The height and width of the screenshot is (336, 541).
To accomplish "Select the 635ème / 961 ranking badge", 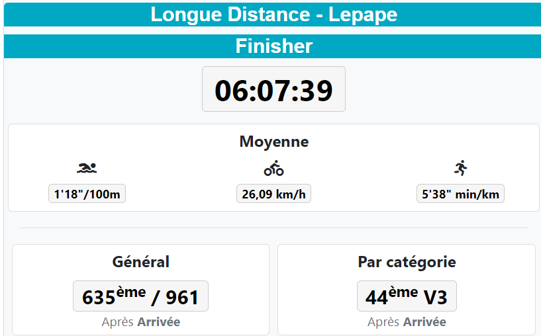I will [140, 296].
